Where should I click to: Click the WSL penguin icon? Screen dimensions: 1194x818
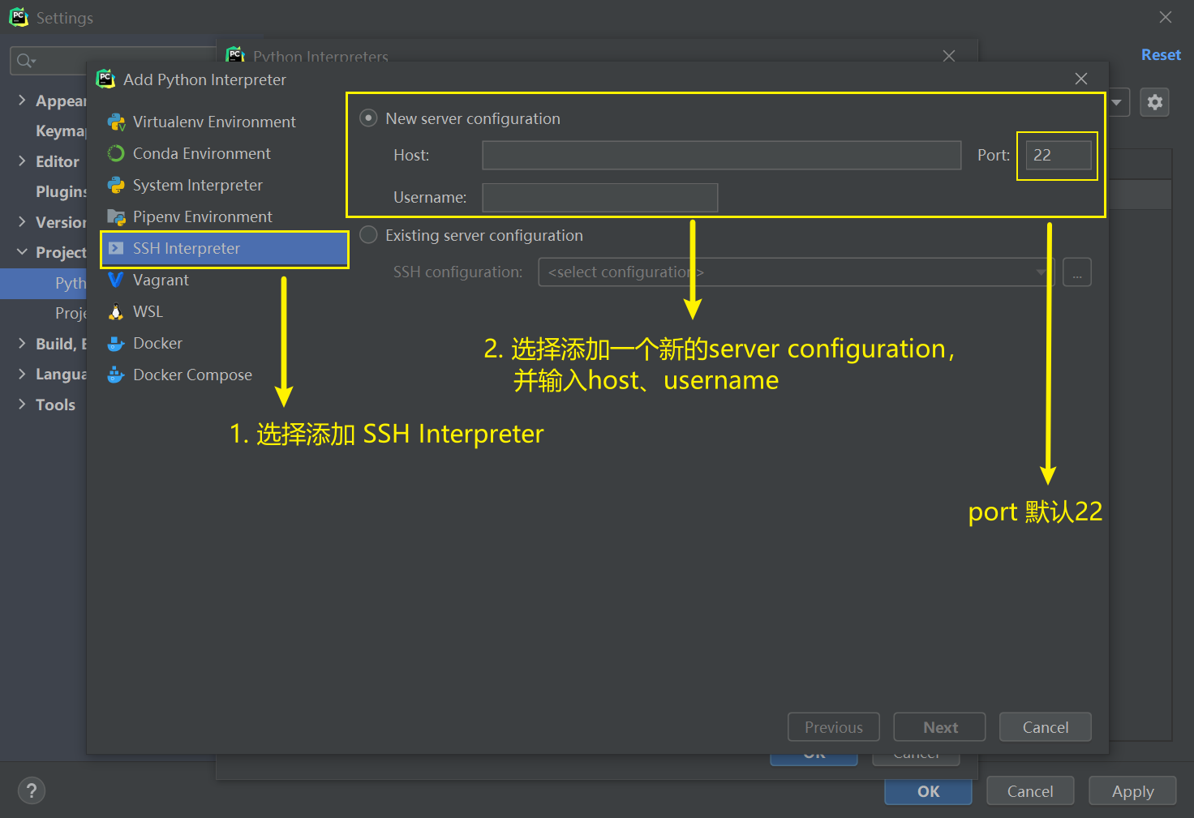[x=116, y=312]
